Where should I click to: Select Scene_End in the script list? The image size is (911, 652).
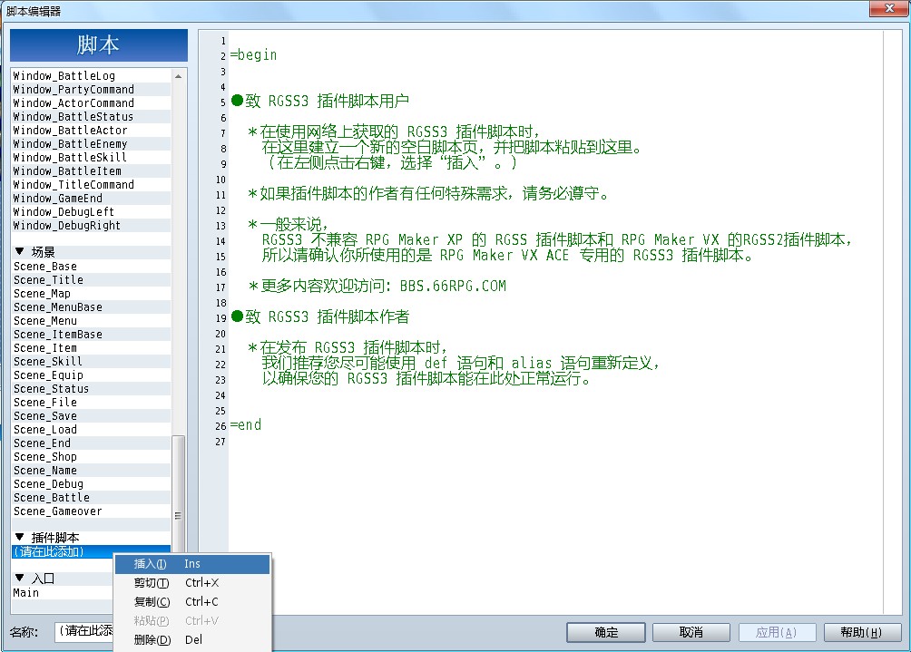tap(92, 443)
